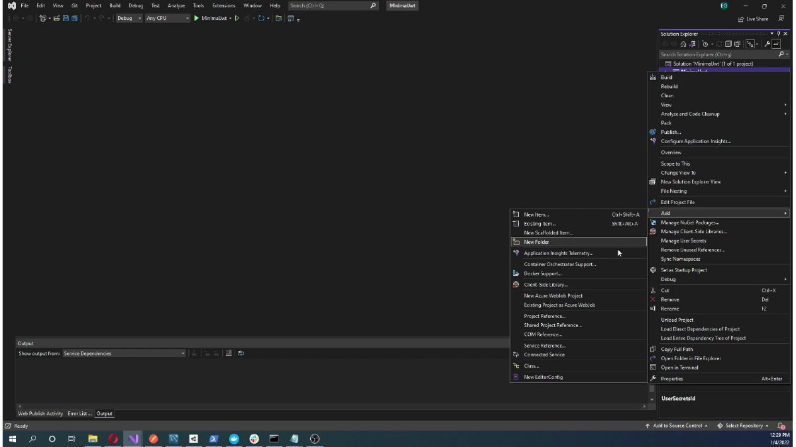Click Docker icon in taskbar

234,438
